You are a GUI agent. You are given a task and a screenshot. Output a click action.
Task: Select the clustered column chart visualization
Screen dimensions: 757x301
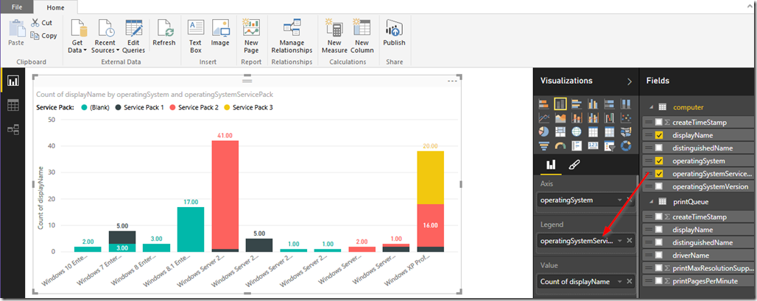pos(593,104)
